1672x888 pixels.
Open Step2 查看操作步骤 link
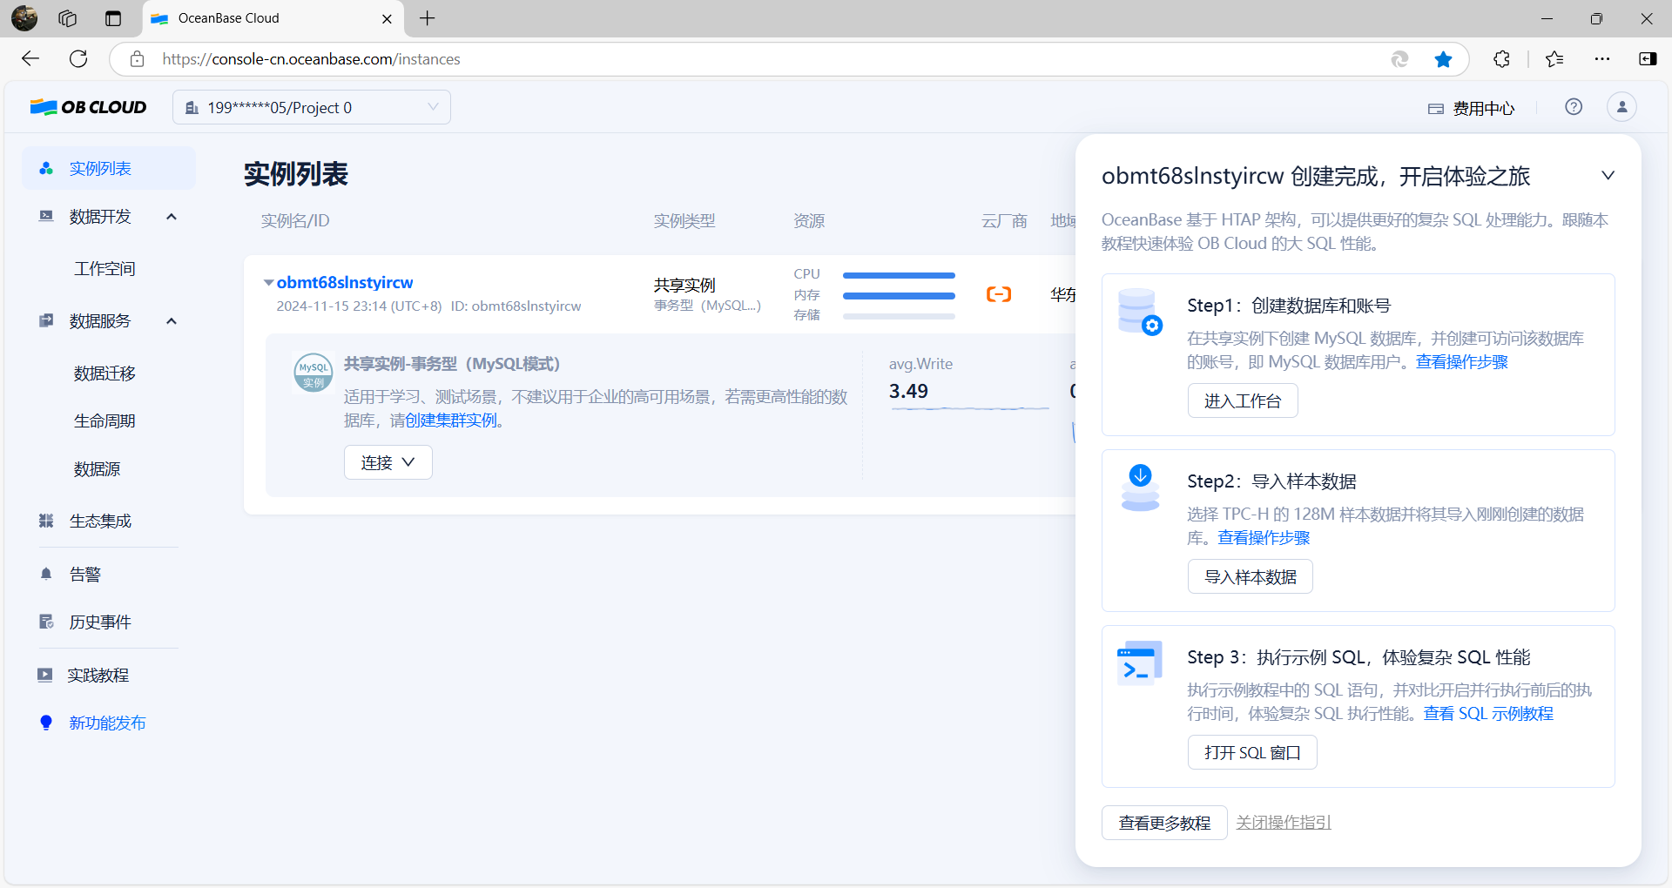click(x=1264, y=538)
